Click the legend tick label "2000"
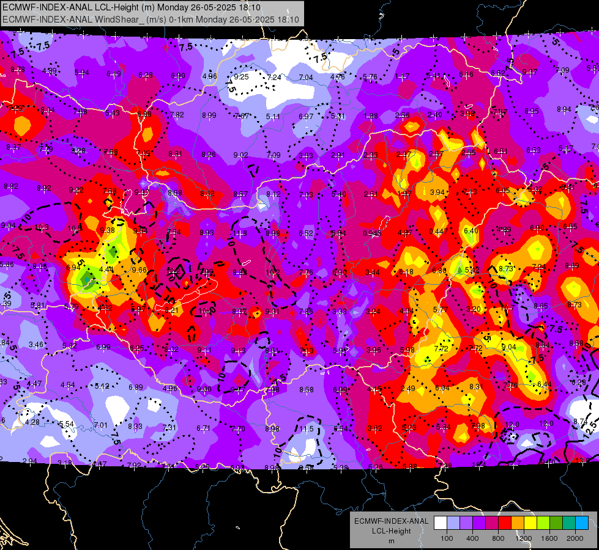The width and height of the screenshot is (599, 550). (575, 538)
